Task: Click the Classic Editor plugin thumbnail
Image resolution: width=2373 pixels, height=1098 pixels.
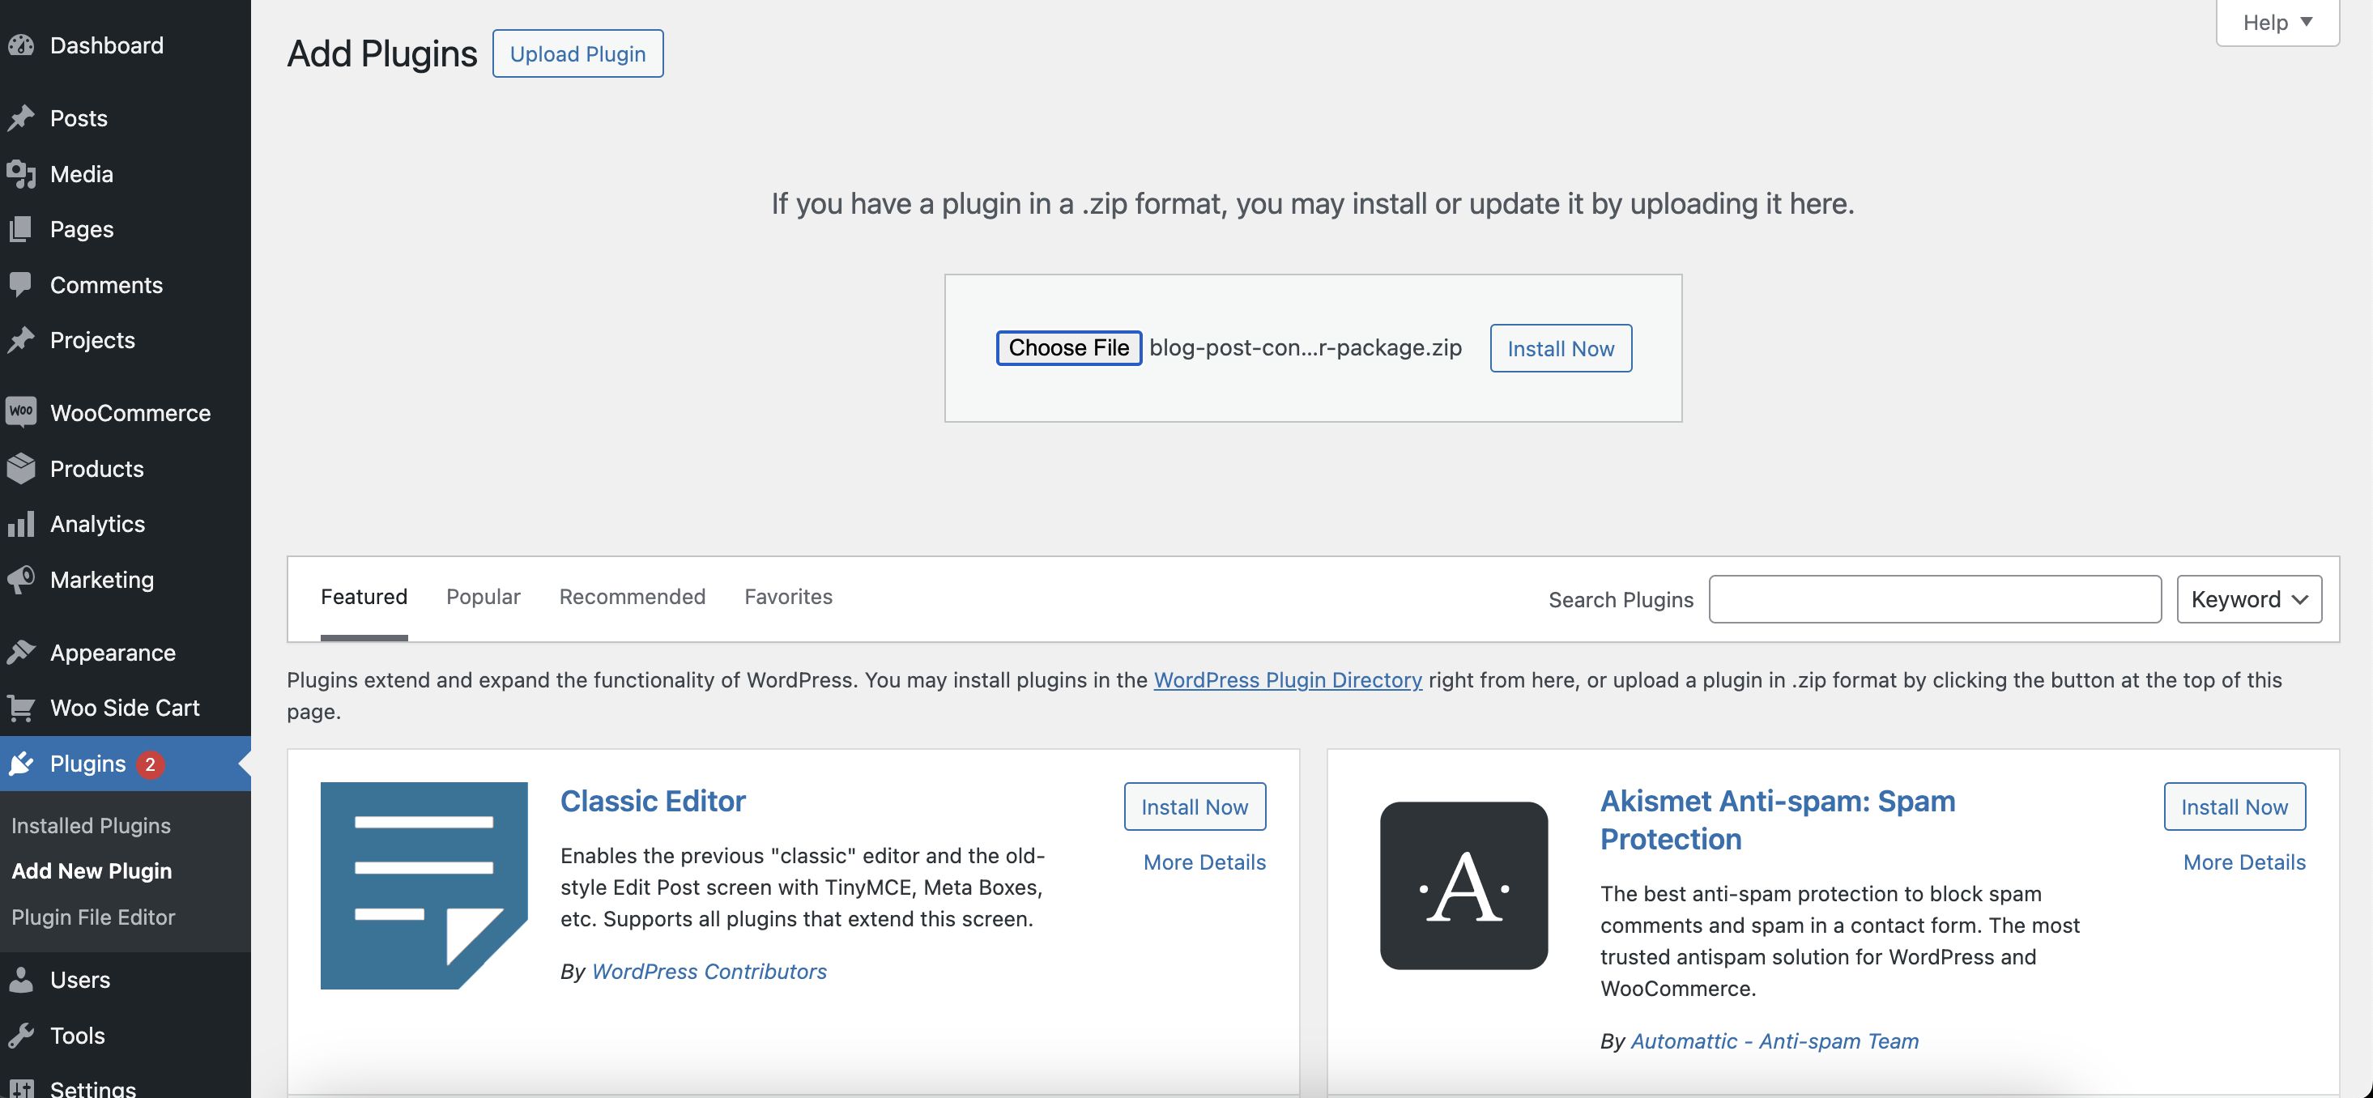Action: tap(424, 885)
